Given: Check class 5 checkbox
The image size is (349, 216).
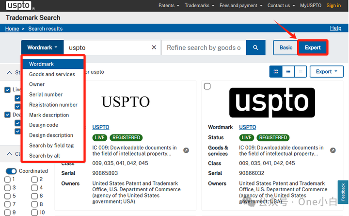Looking at the screenshot, I should [x=7, y=196].
